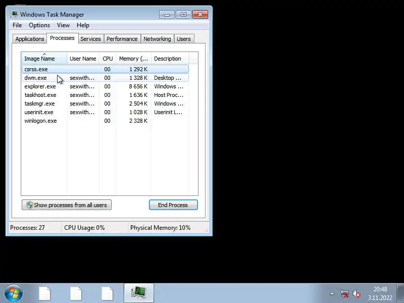Click the Show desktop strip

[x=400, y=293]
